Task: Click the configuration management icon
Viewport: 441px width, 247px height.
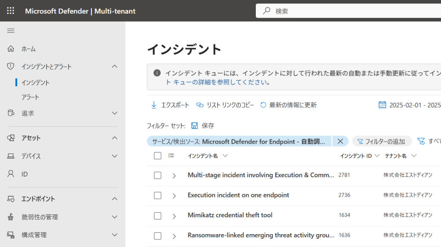Action: point(11,235)
